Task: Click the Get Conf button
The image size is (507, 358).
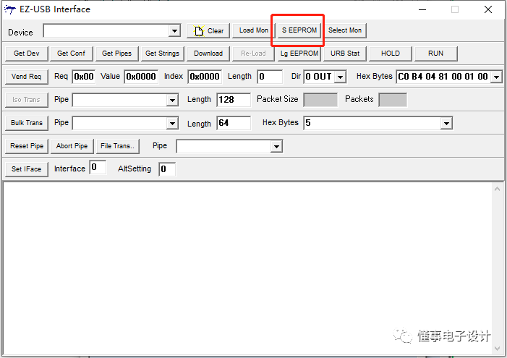Action: (x=71, y=54)
